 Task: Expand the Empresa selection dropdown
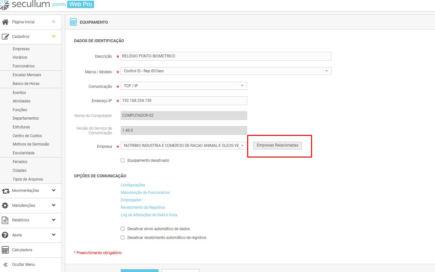(184, 146)
